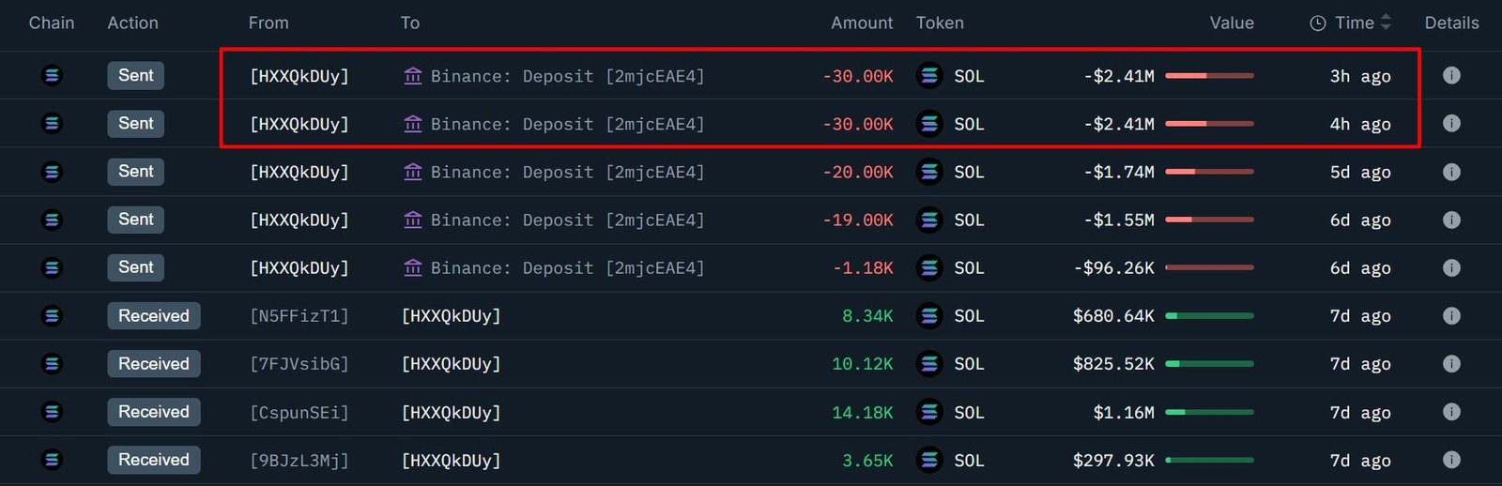Click Solana chain icon in $825.52K row
This screenshot has height=486, width=1502.
52,364
